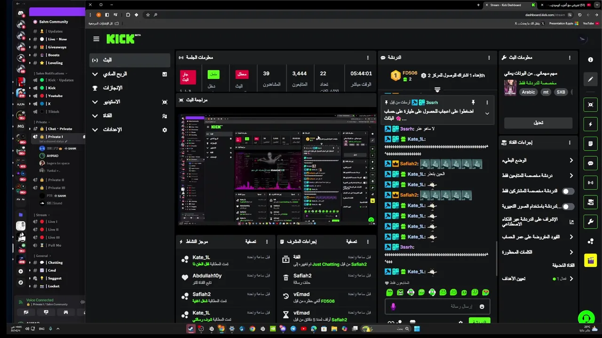This screenshot has height=338, width=602.
Task: Click the document notes icon in right toolbar
Action: coord(590,144)
